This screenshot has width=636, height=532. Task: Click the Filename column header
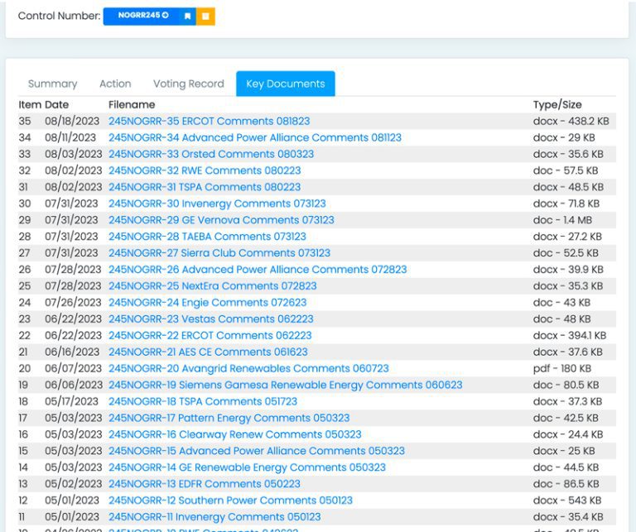click(132, 105)
